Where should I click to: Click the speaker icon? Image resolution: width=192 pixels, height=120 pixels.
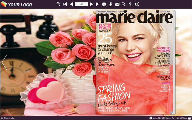click(x=163, y=118)
